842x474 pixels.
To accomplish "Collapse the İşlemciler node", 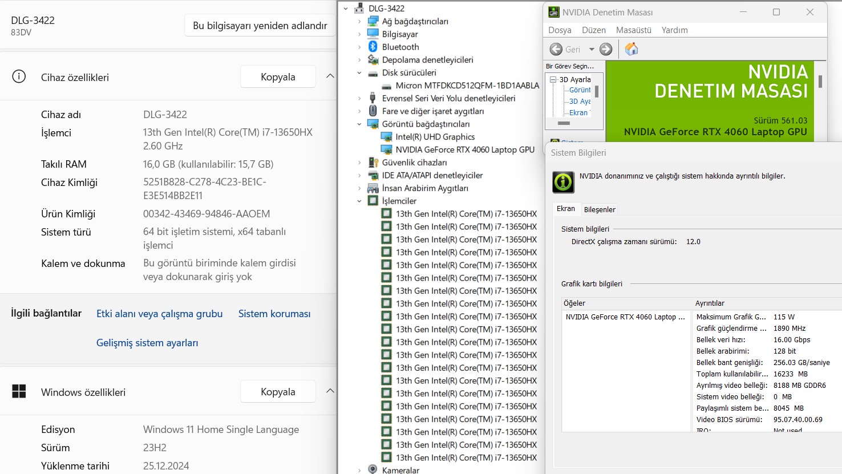I will pyautogui.click(x=359, y=201).
